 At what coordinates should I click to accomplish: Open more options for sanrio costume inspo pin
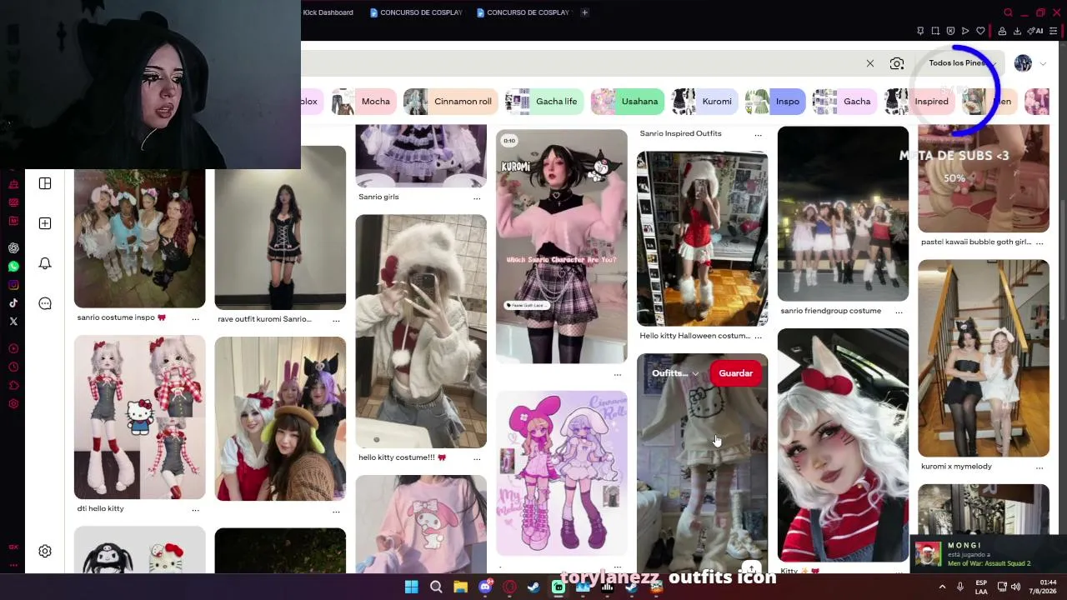[x=195, y=318]
